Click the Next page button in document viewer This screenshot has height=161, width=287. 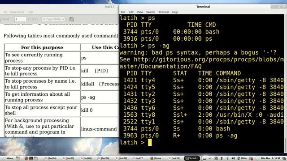[x=5, y=19]
